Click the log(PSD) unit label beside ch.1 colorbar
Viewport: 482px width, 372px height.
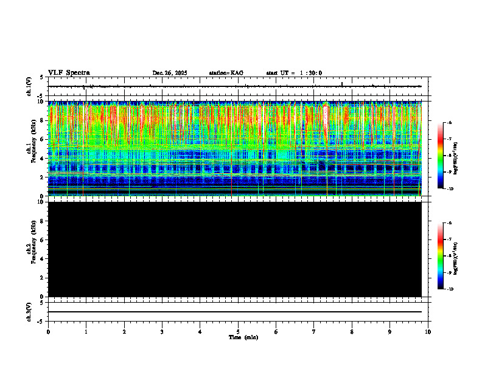pyautogui.click(x=456, y=158)
